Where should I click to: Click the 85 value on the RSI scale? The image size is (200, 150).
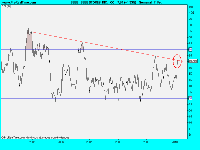pyautogui.click(x=190, y=31)
